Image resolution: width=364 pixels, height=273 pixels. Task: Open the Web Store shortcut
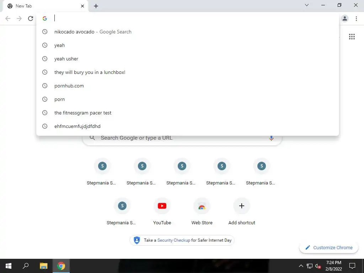point(202,212)
